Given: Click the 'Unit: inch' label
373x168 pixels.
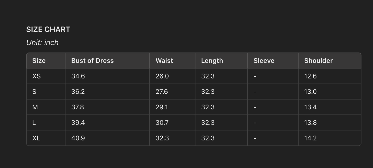Looking at the screenshot, I should (42, 42).
